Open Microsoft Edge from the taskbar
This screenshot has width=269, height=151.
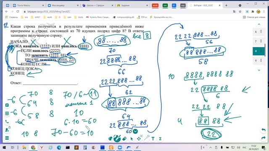click(59, 147)
